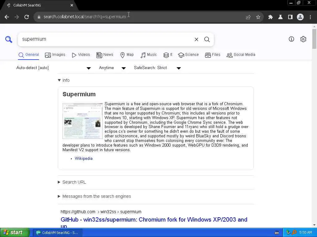Open the SafeSearch: Strict dropdown

coord(157,68)
